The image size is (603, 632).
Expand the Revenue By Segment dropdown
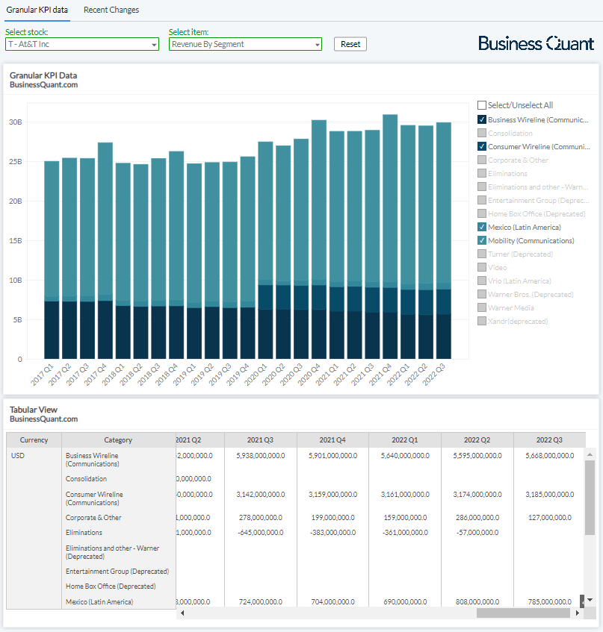point(245,44)
